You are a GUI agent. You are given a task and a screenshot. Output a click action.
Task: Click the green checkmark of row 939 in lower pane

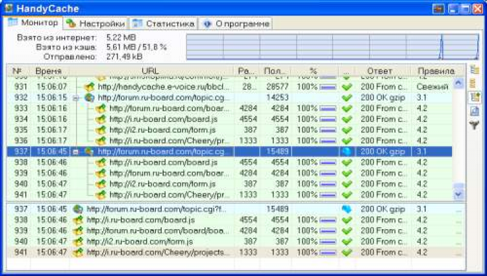pos(347,231)
